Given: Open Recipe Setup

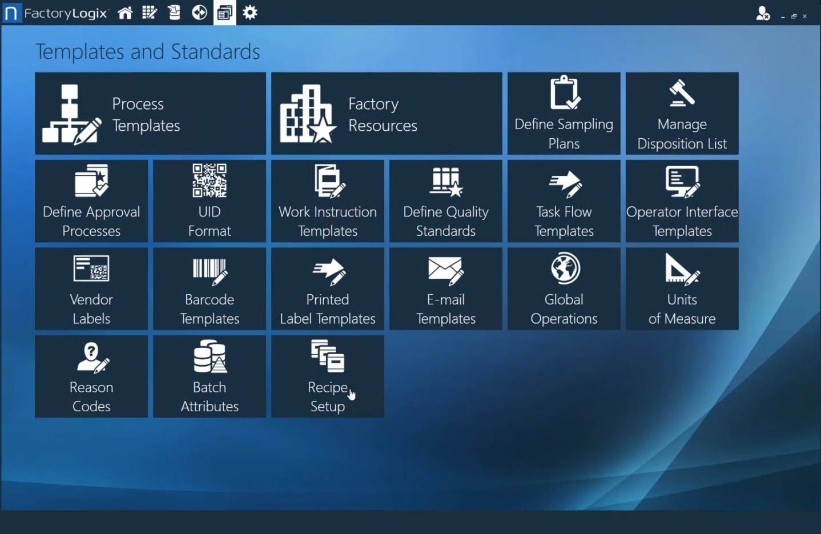Looking at the screenshot, I should click(x=327, y=376).
